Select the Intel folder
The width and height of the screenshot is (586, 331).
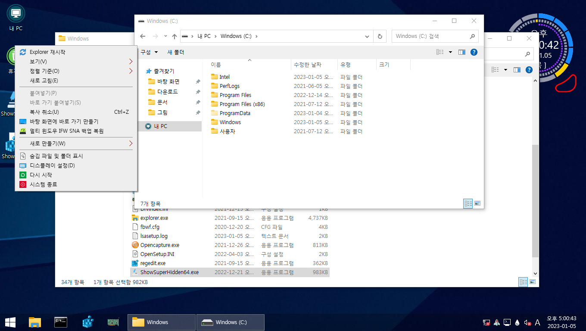pyautogui.click(x=224, y=77)
